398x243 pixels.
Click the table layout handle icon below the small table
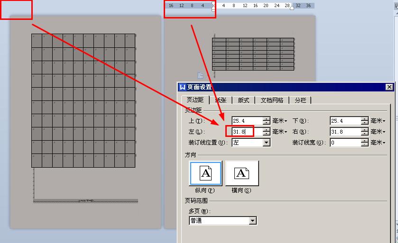coord(200,75)
